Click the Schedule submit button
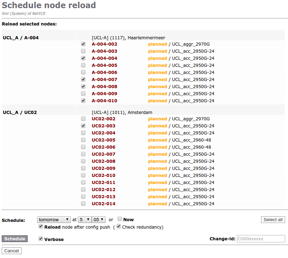288x258 pixels. coord(15,239)
